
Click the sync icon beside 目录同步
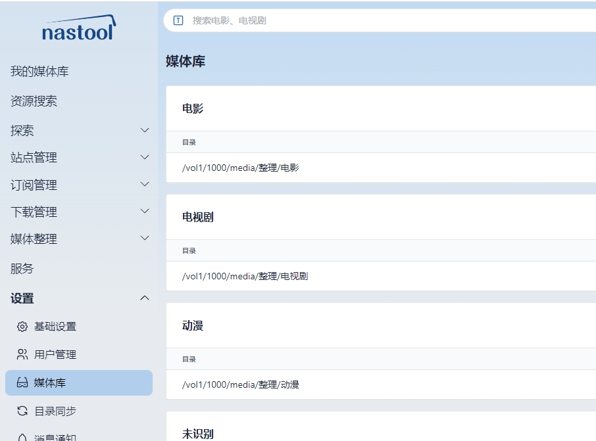22,411
